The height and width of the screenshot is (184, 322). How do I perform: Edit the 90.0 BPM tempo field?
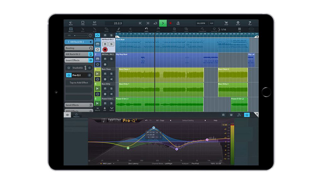click(201, 23)
